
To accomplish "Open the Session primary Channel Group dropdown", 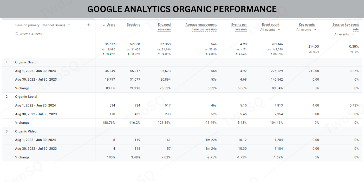I will [69, 25].
